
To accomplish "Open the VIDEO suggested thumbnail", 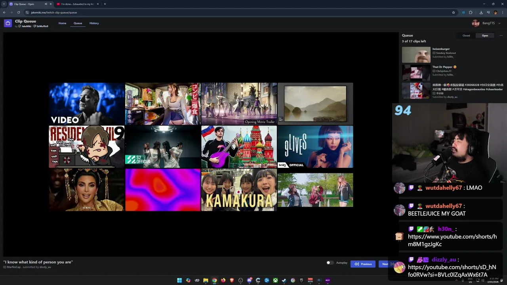I will [86, 104].
